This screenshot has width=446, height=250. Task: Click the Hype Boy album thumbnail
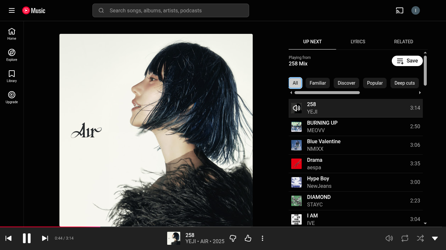[x=296, y=182]
